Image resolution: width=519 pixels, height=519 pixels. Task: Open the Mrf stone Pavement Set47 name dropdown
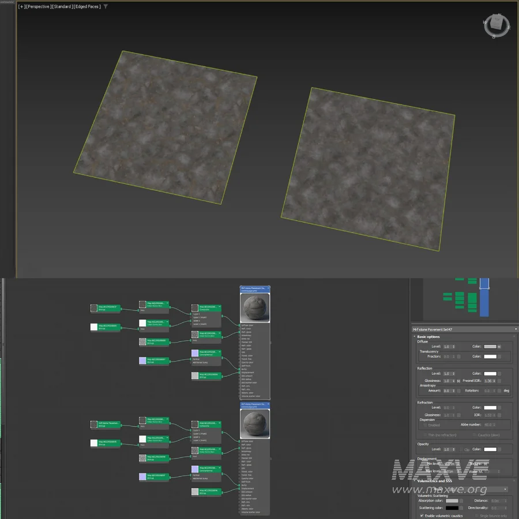tap(516, 329)
